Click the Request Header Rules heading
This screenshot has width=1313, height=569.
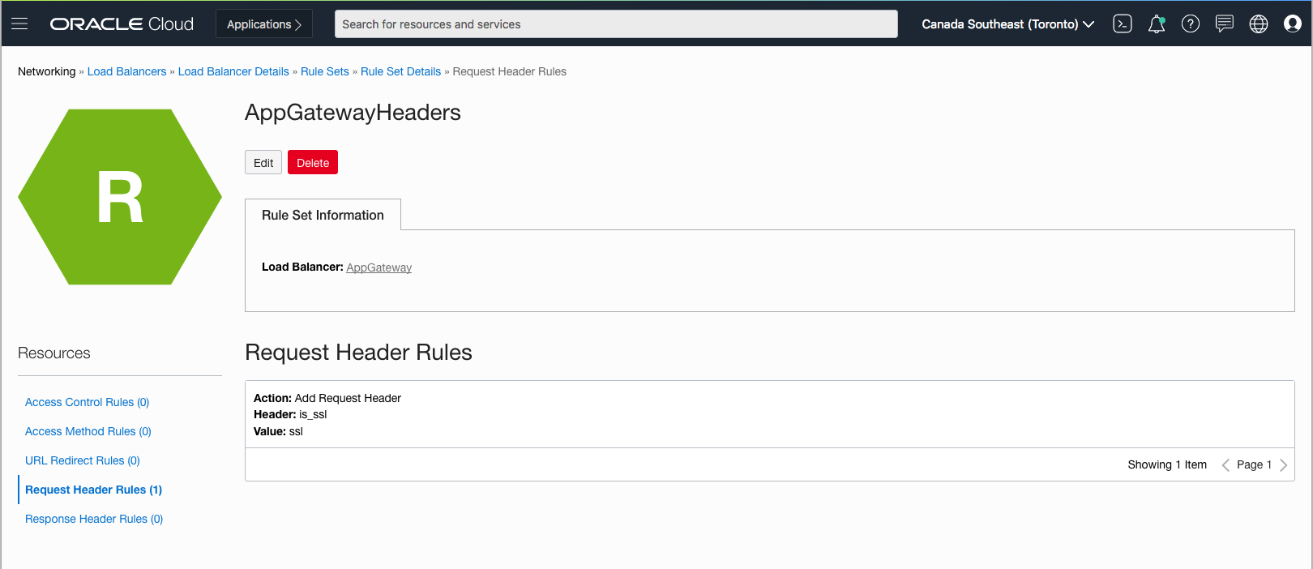[358, 353]
